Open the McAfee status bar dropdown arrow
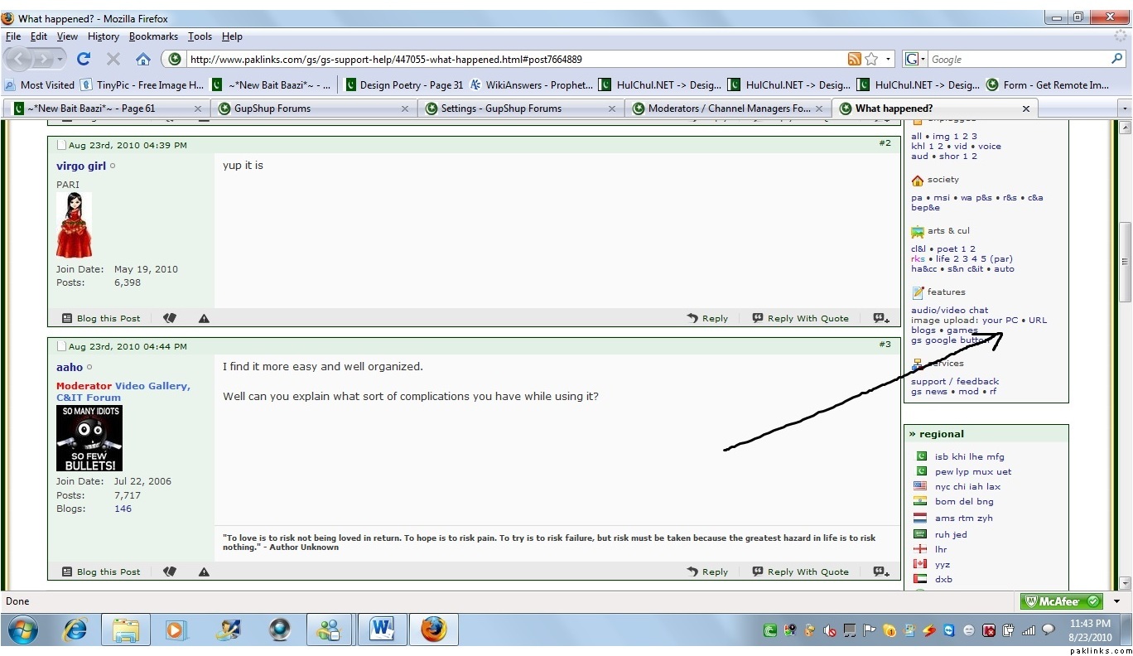Image resolution: width=1133 pixels, height=656 pixels. click(1116, 601)
